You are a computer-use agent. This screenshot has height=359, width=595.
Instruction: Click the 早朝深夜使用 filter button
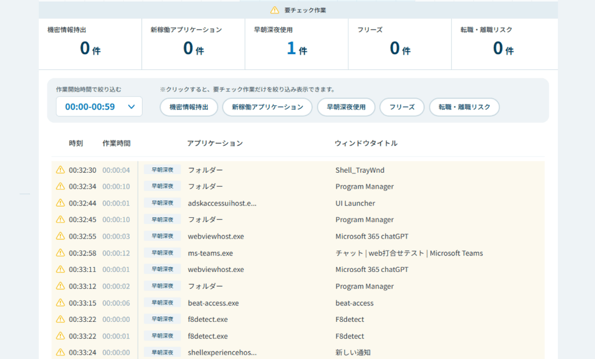(x=346, y=106)
